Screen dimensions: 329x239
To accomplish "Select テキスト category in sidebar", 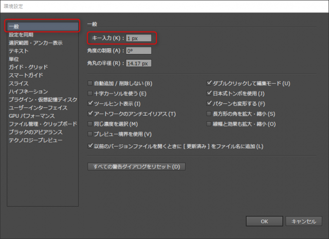I will click(x=19, y=51).
